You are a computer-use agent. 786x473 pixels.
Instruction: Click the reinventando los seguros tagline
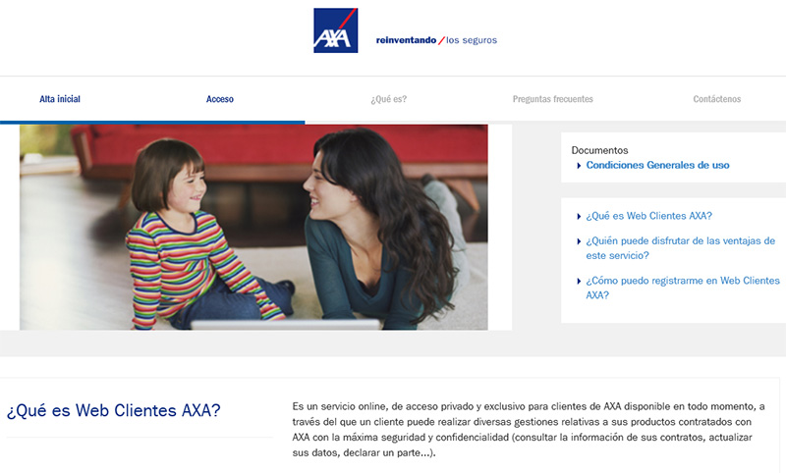pos(436,40)
